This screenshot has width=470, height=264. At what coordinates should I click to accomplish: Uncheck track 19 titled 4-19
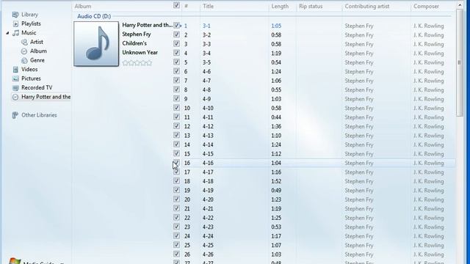click(x=176, y=190)
